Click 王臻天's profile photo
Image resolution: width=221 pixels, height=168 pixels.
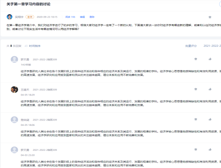[14, 89]
